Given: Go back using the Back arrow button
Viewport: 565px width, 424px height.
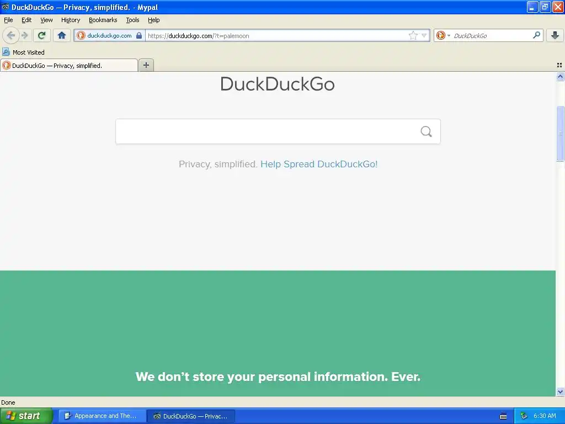Looking at the screenshot, I should pos(11,35).
